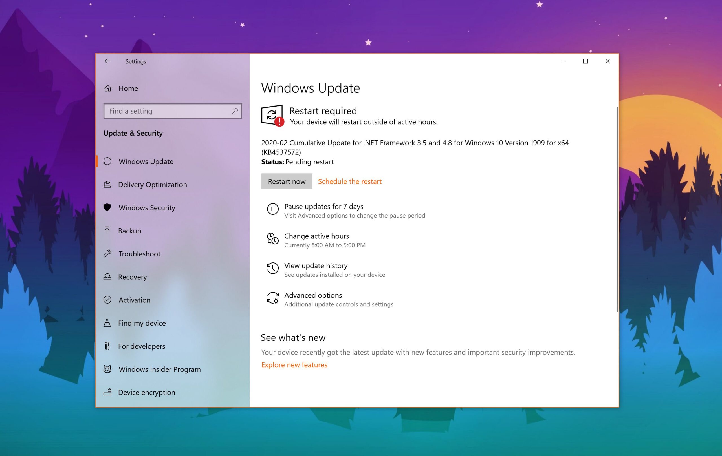Viewport: 722px width, 456px height.
Task: Open Delivery Optimization section
Action: (172, 185)
